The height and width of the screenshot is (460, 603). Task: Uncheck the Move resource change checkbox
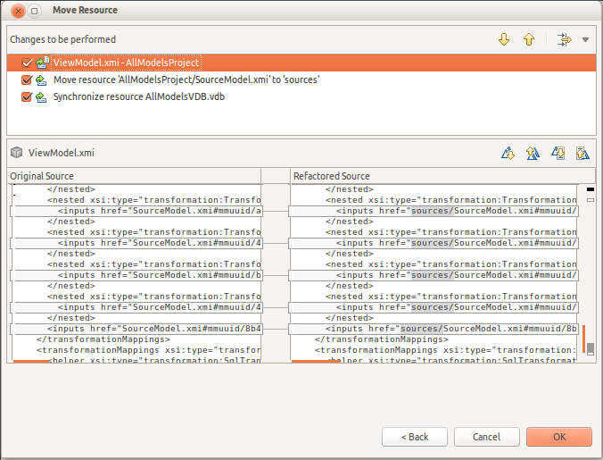(27, 79)
